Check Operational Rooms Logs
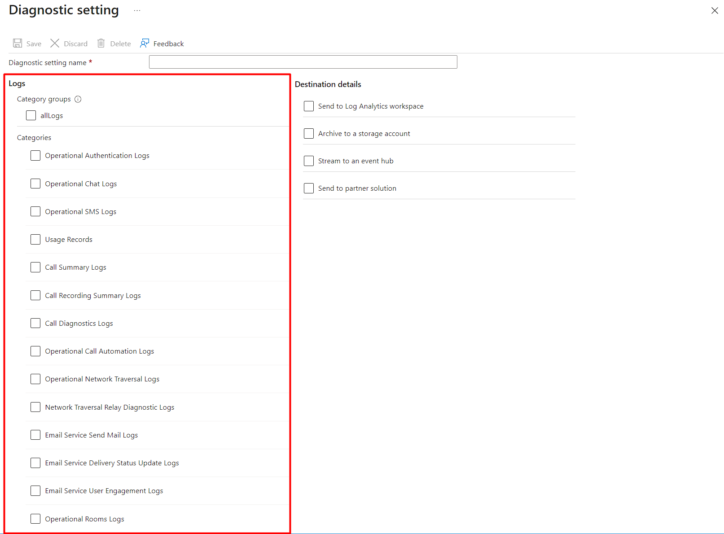Image resolution: width=724 pixels, height=534 pixels. point(35,519)
